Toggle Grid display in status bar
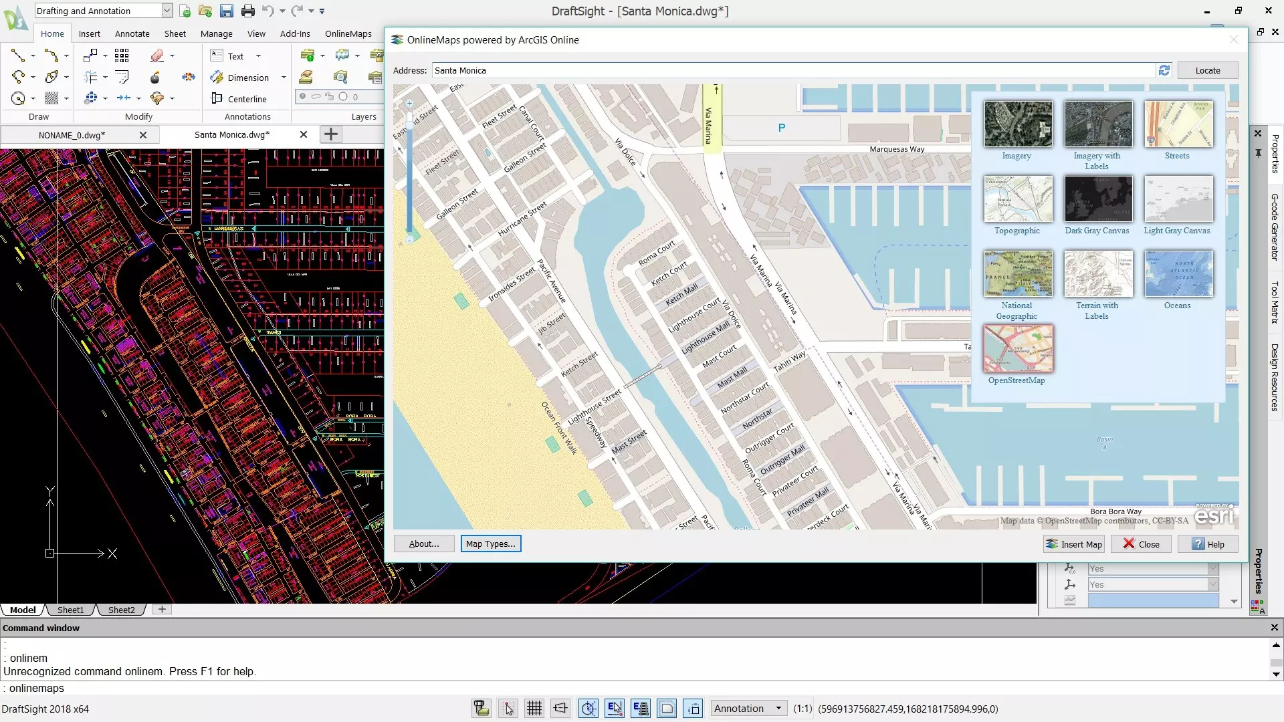This screenshot has height=722, width=1284. pyautogui.click(x=534, y=708)
